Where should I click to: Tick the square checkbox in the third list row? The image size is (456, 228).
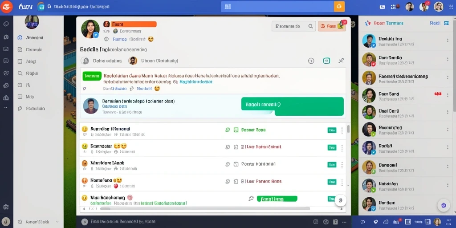pos(236,164)
